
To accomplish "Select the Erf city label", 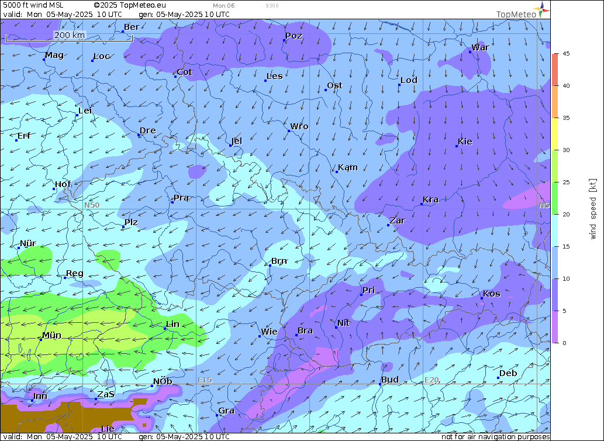I will point(24,136).
